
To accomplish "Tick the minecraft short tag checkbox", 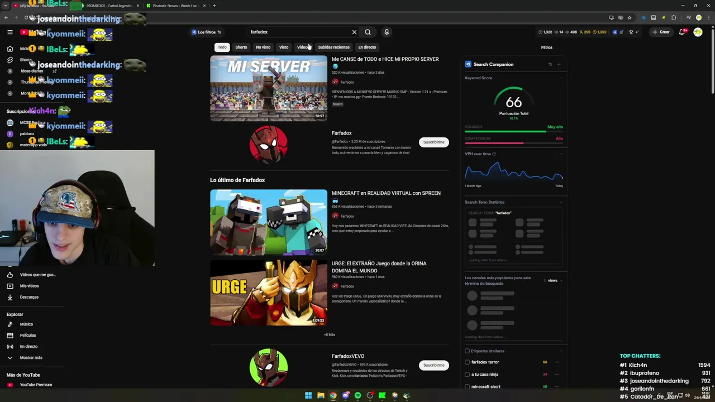I will coord(468,387).
